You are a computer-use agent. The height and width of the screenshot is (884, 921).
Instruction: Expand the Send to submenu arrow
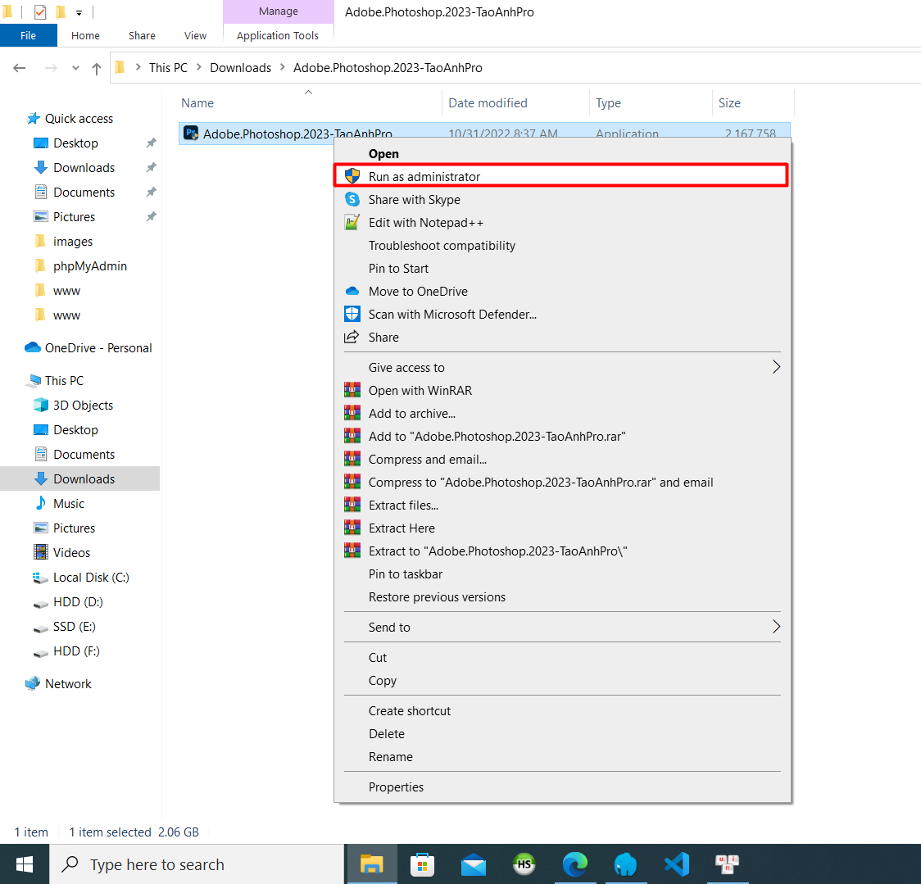[776, 627]
